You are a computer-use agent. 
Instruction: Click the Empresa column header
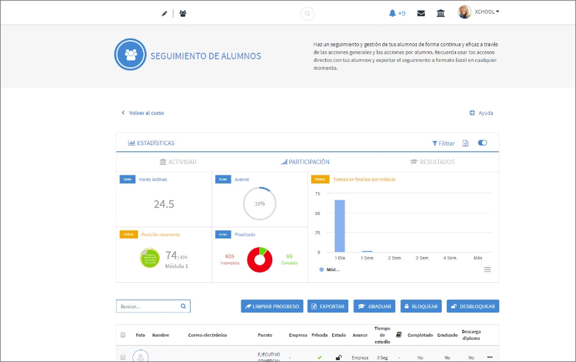click(x=298, y=335)
